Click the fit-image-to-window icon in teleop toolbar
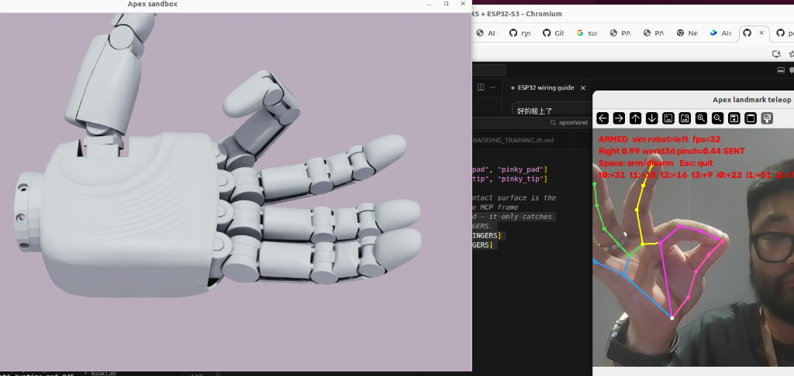The height and width of the screenshot is (376, 794). (x=685, y=118)
